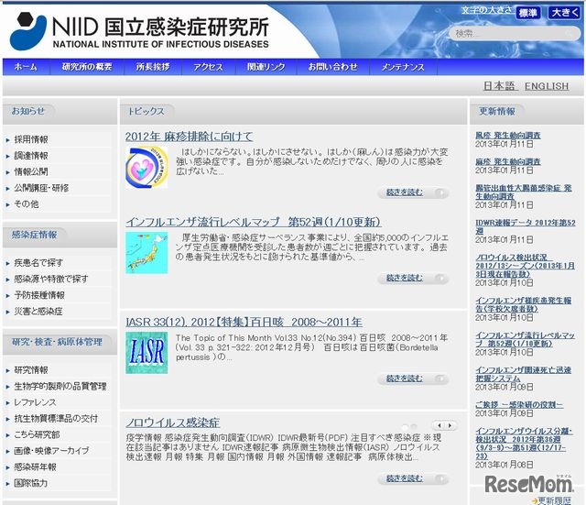Select the お知らせ section header
The image size is (586, 505).
pos(28,111)
